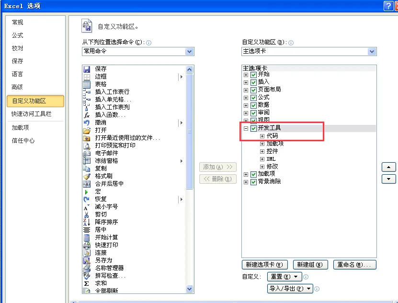Expand the 修改 group node

[262, 167]
